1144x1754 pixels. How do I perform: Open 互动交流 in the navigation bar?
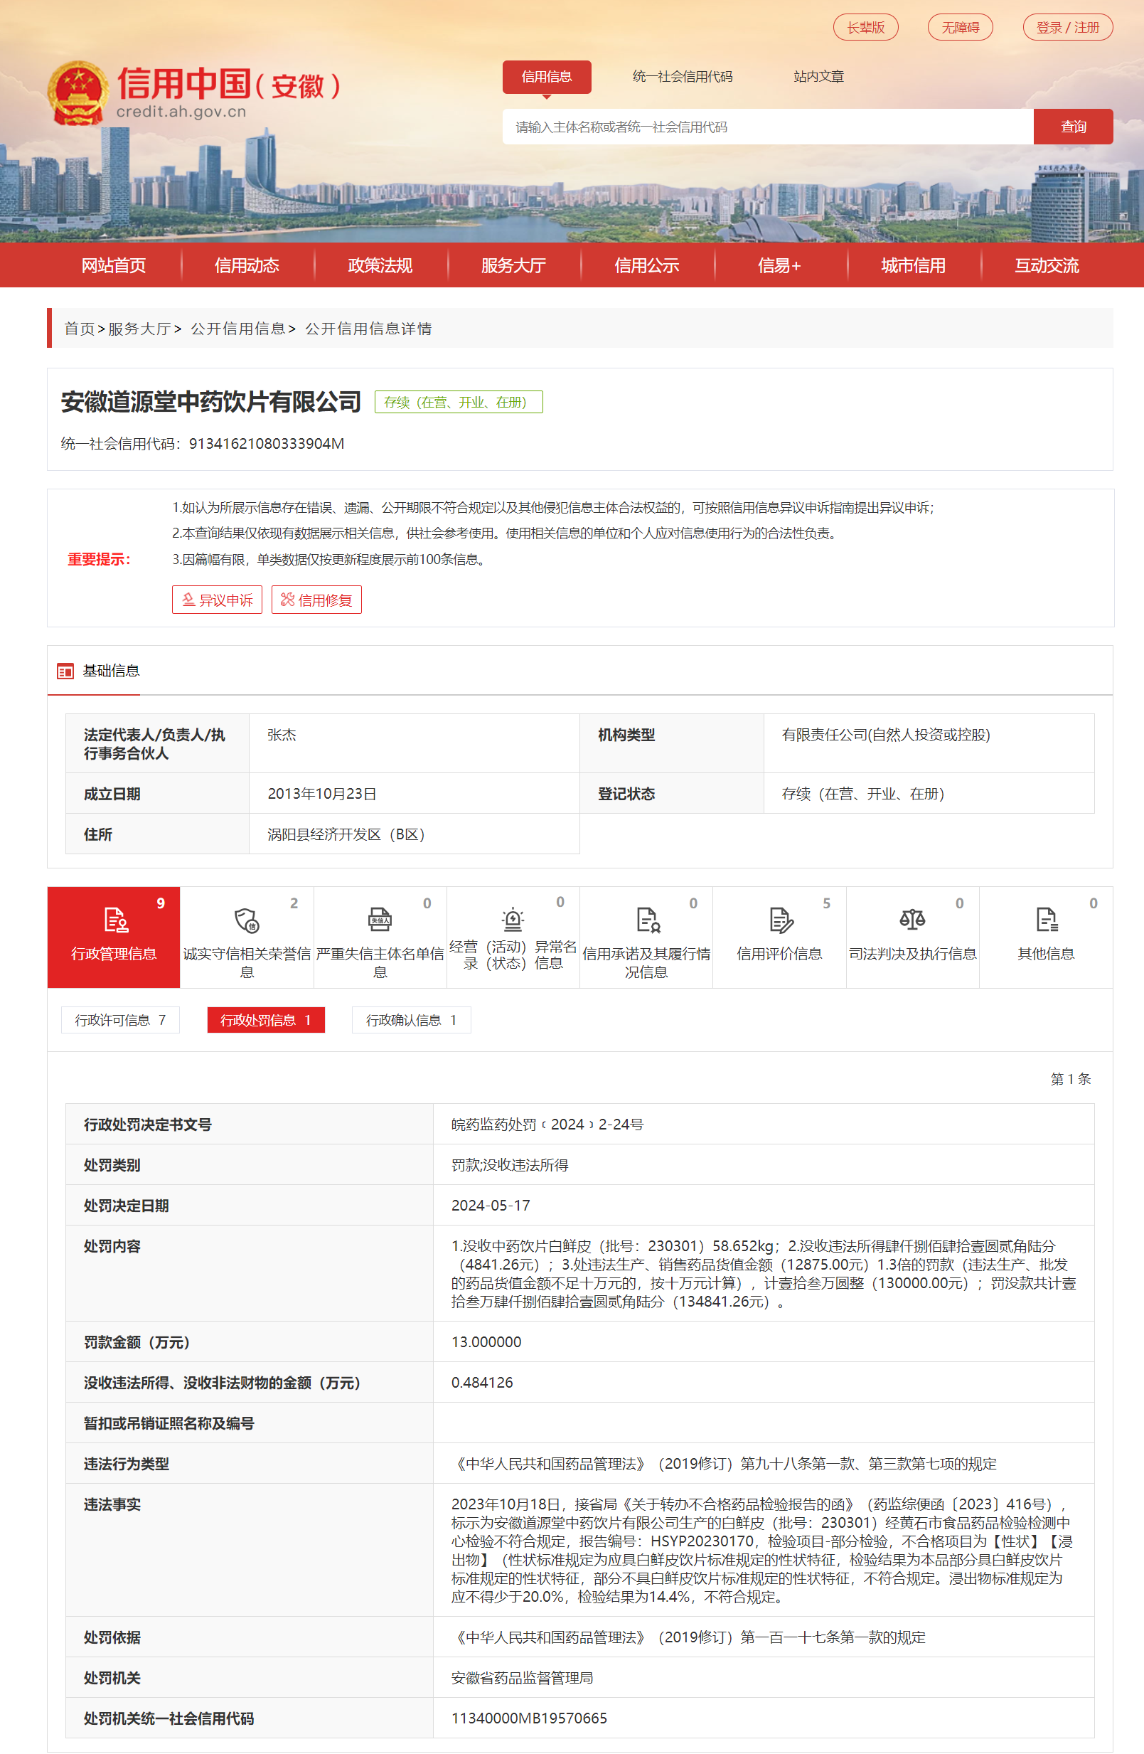(1047, 265)
